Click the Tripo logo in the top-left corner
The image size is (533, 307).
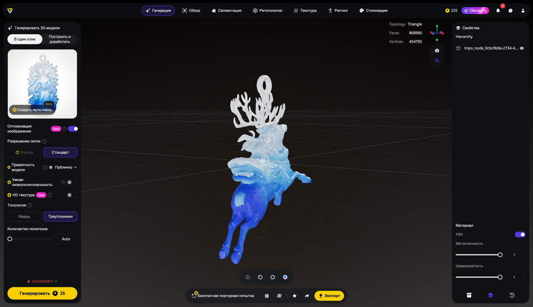click(x=10, y=11)
